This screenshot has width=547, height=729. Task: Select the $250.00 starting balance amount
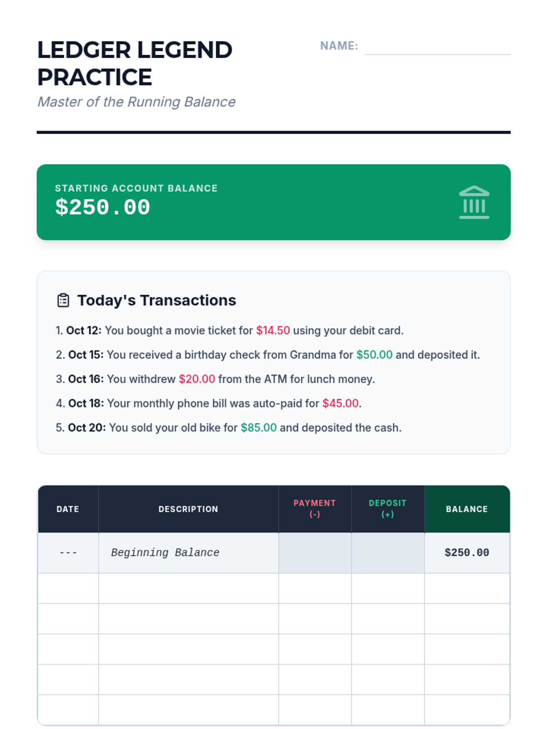point(103,207)
